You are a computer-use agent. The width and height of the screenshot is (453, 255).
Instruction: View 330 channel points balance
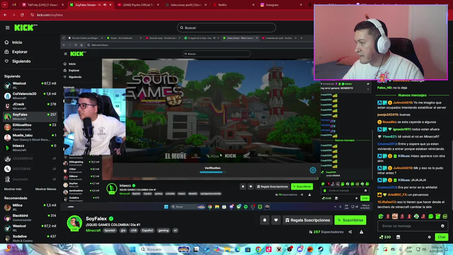tap(385, 237)
